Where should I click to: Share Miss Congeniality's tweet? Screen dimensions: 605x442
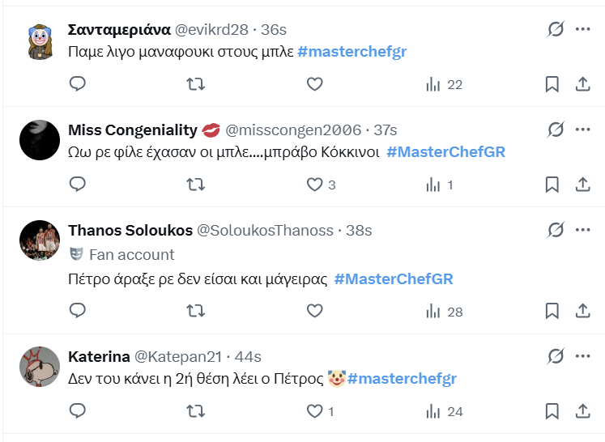click(582, 185)
